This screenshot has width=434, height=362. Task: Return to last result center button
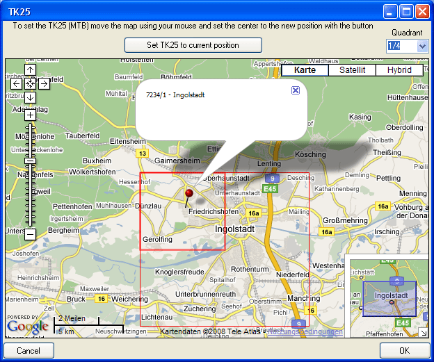30,83
